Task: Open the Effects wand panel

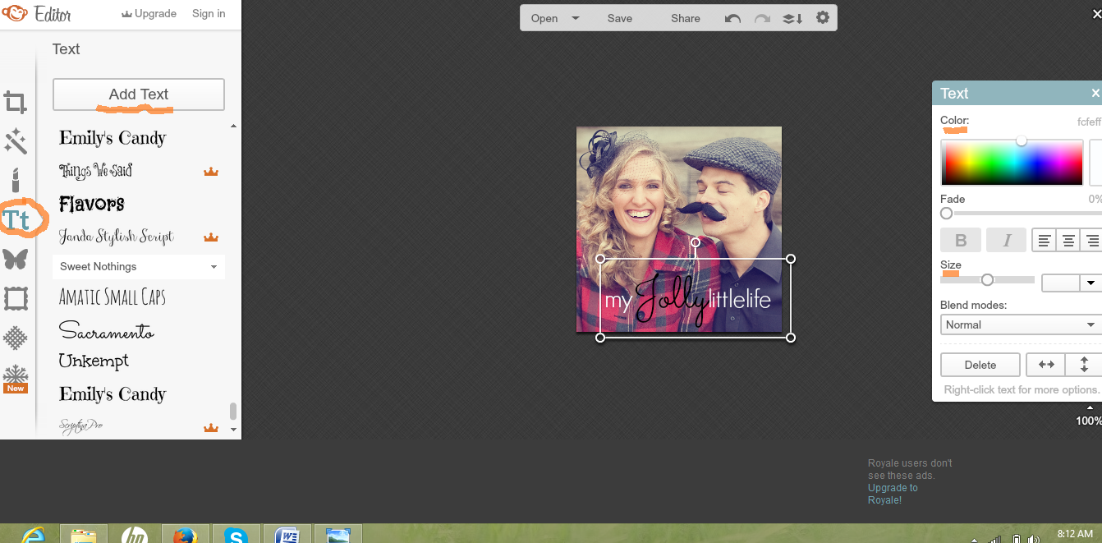Action: tap(16, 141)
